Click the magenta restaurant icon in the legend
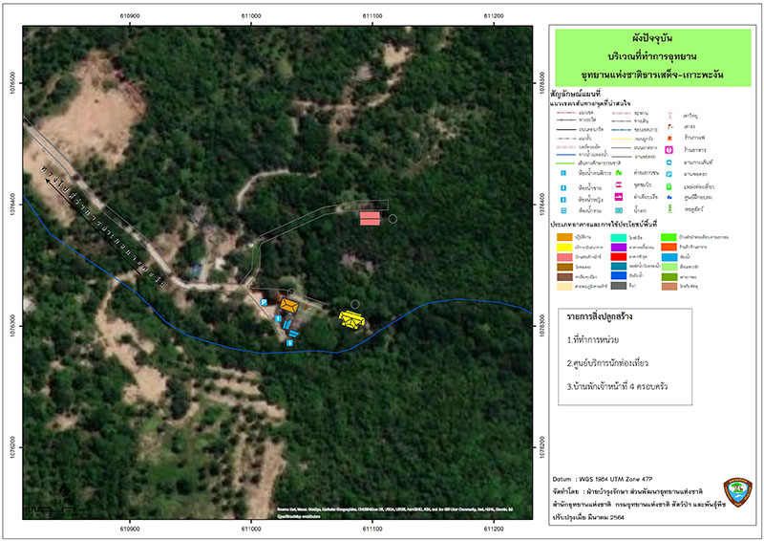This screenshot has height=541, width=764. tap(669, 150)
